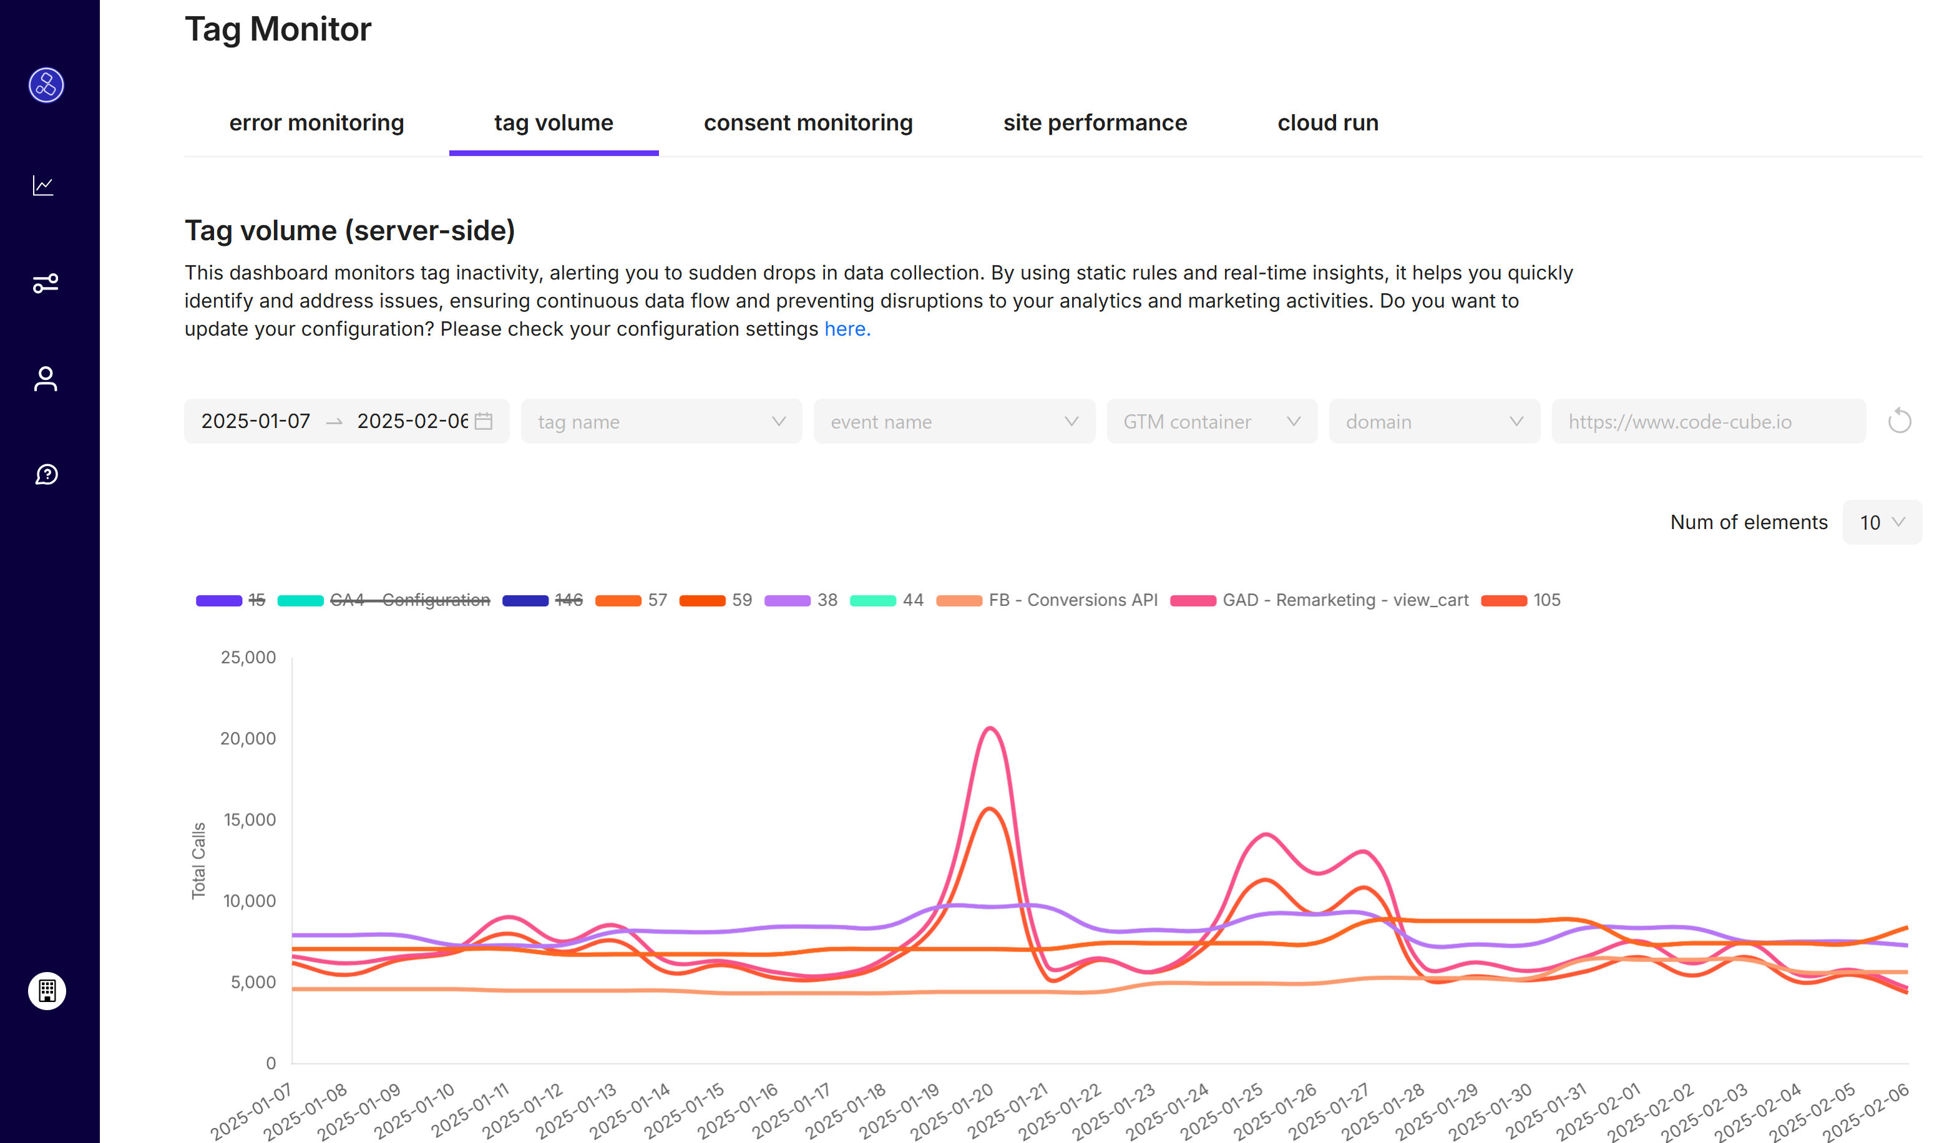Click the company building icon at bottom

point(46,991)
